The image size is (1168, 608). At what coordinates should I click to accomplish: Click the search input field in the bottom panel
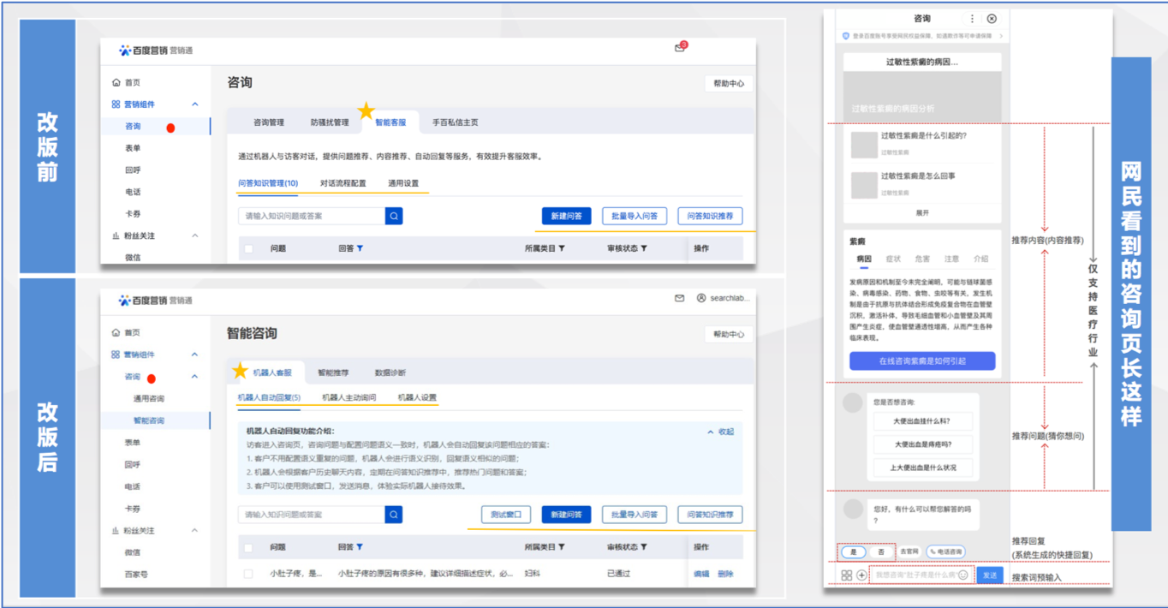pyautogui.click(x=312, y=515)
